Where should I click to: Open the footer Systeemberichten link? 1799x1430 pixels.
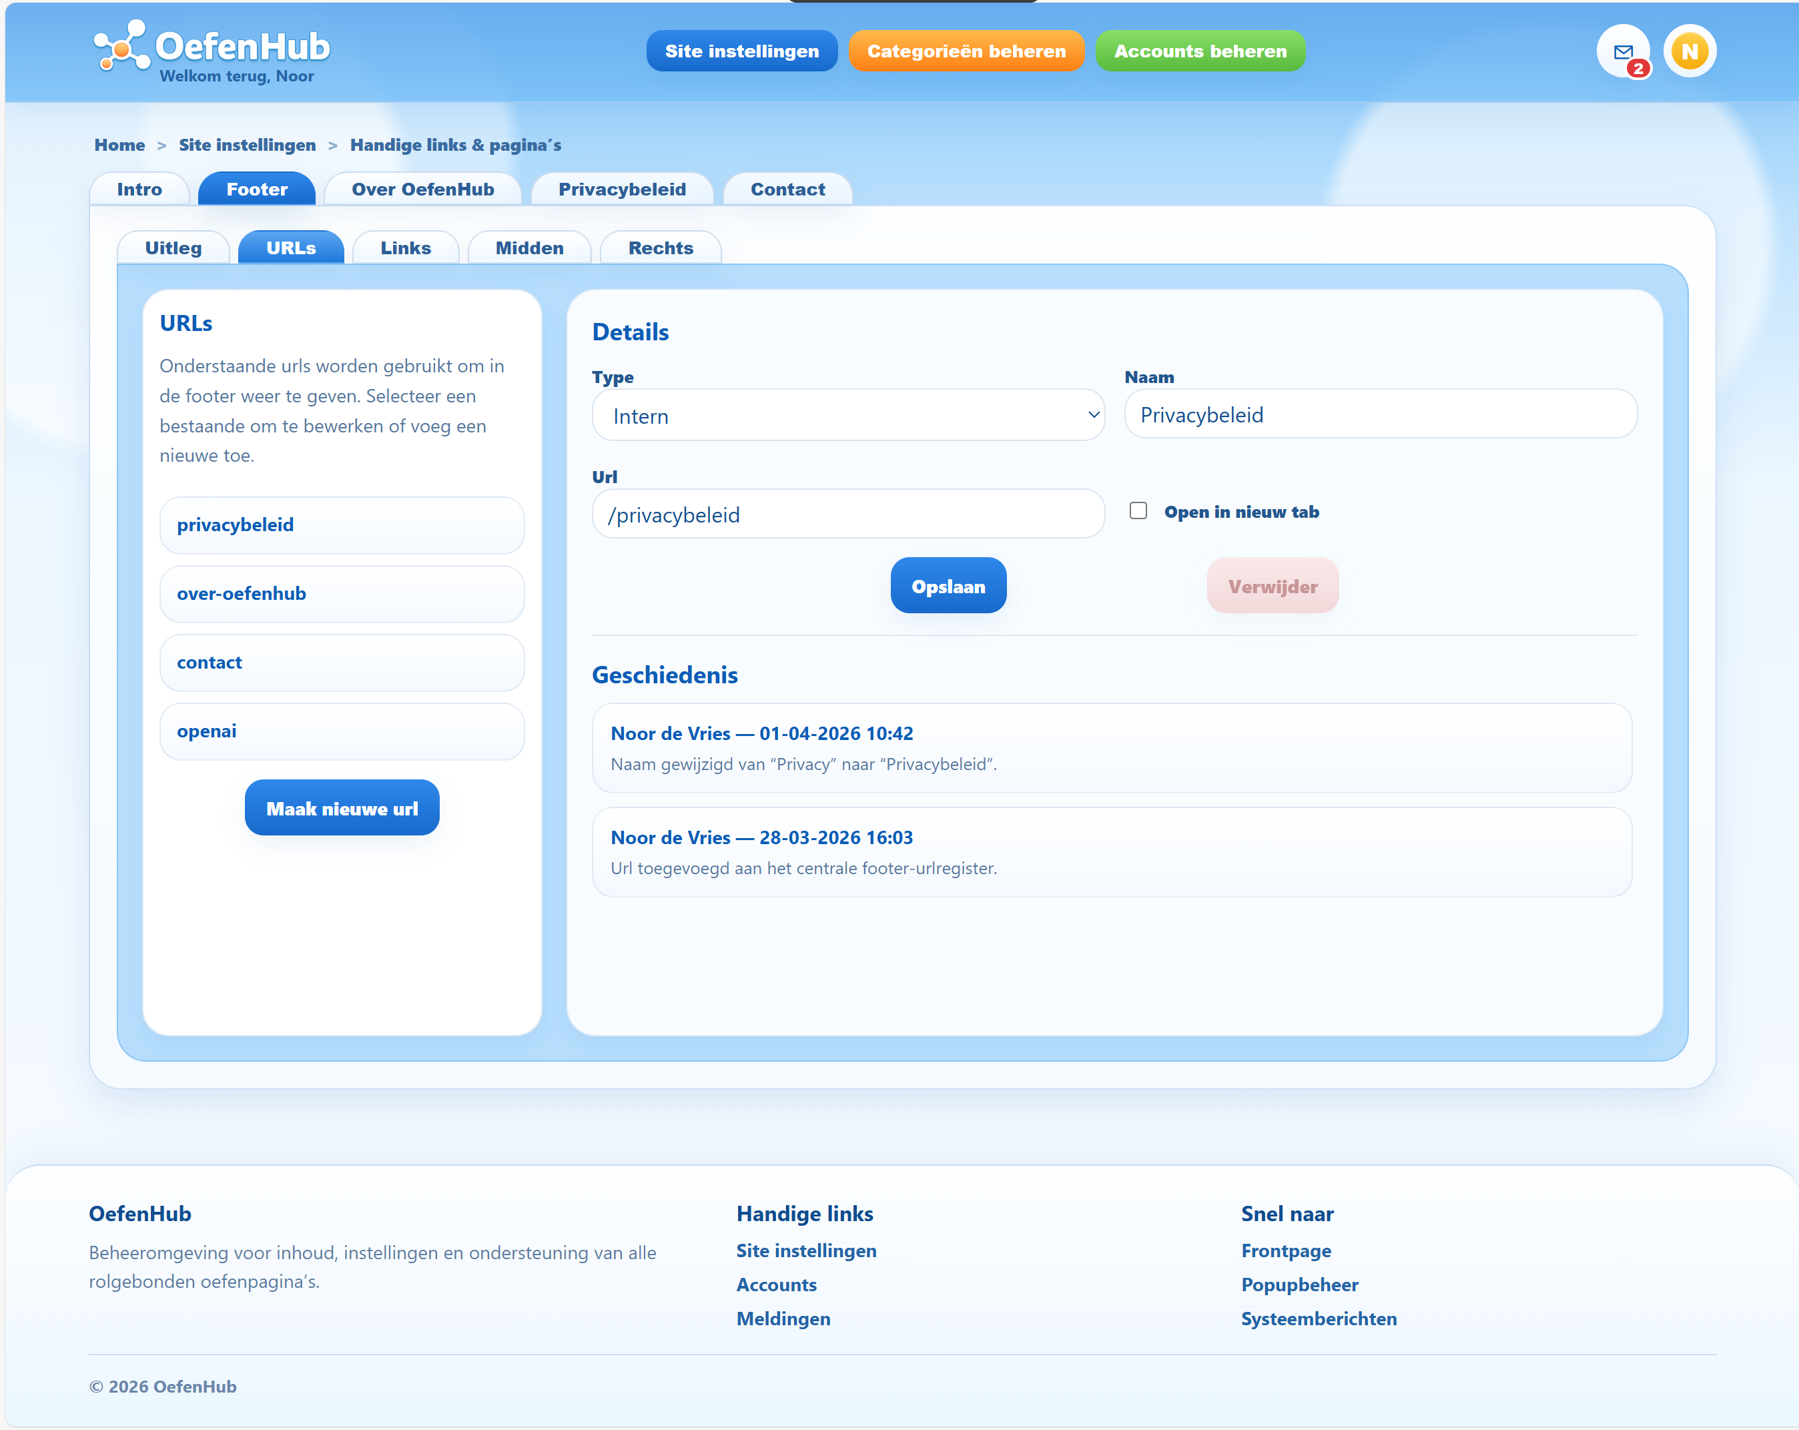click(x=1319, y=1319)
